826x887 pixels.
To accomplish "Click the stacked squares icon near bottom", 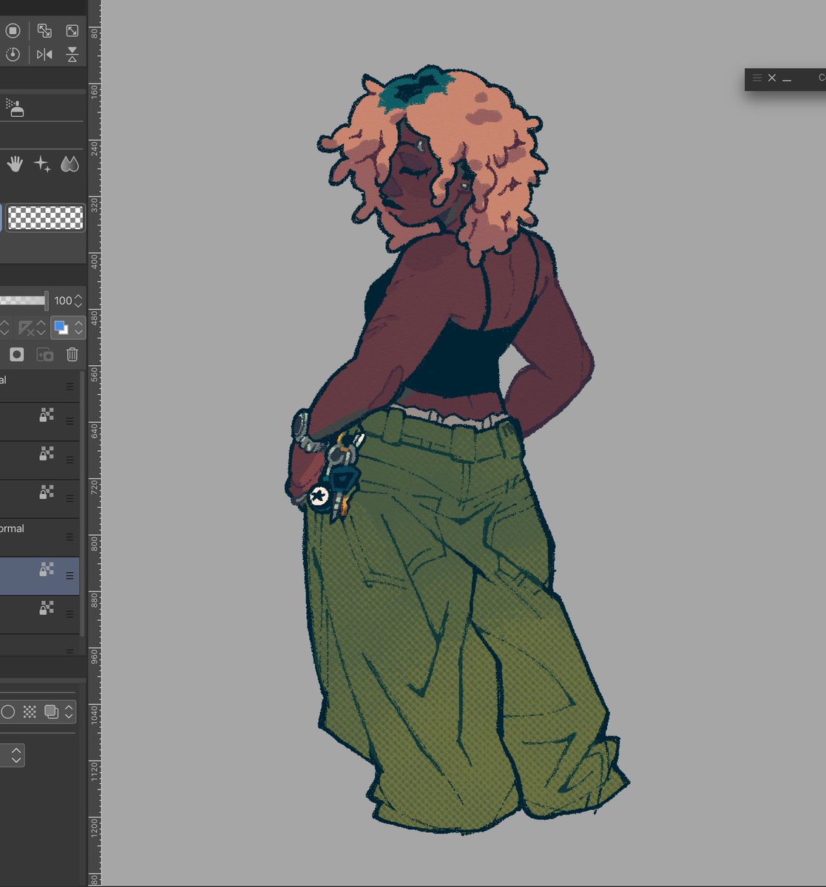I will tap(51, 712).
